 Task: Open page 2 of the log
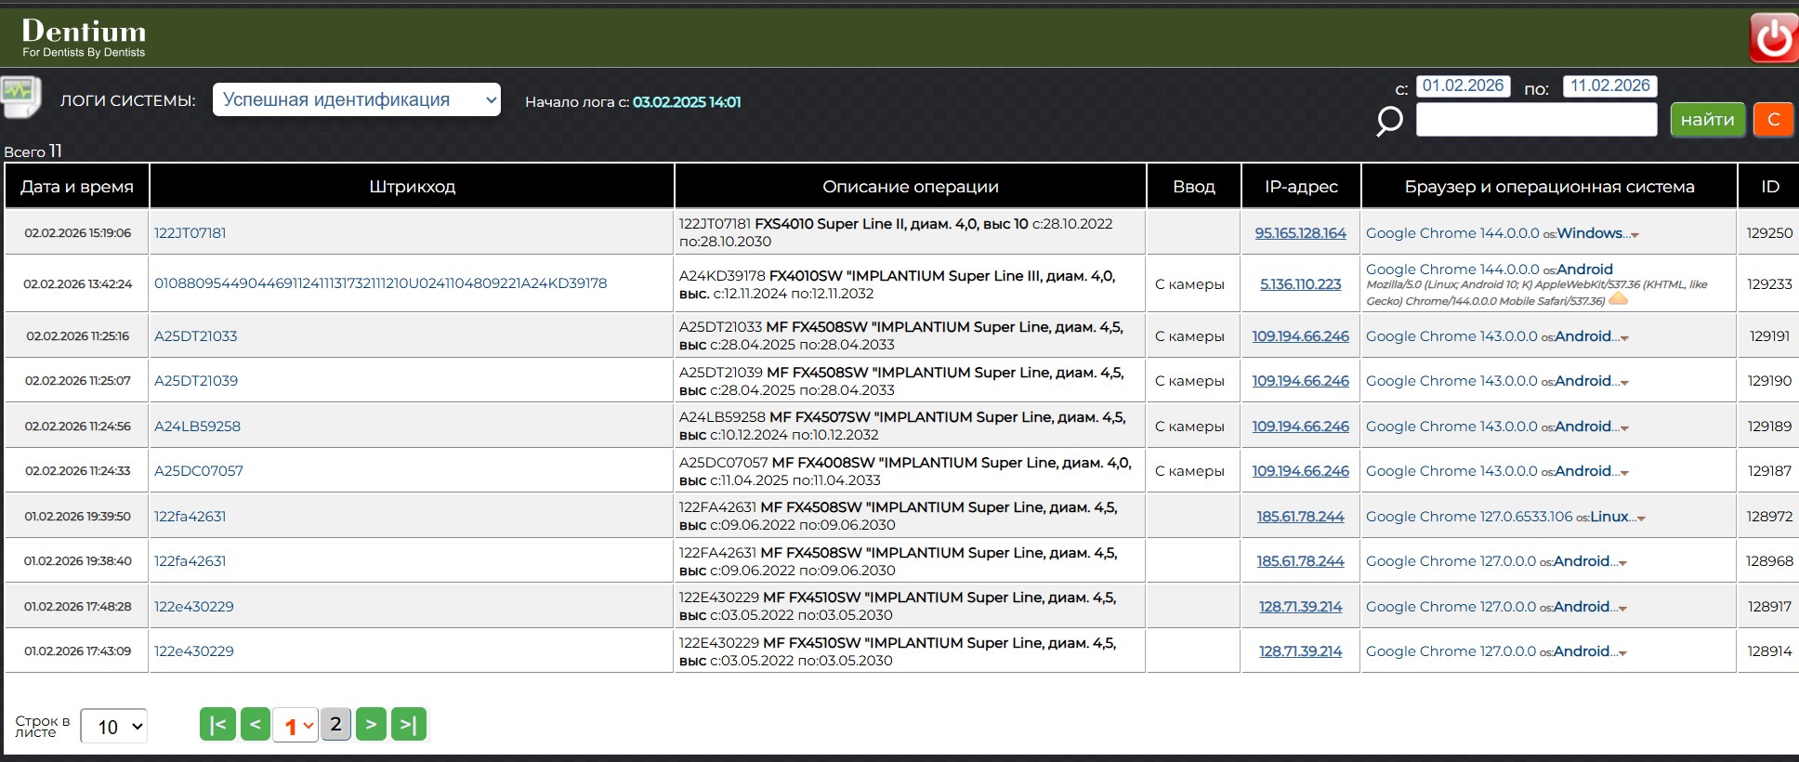[335, 724]
